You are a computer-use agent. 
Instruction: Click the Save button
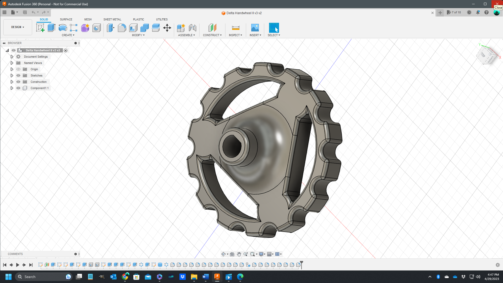click(25, 12)
